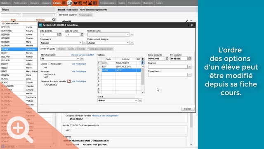
Task: Click Voir les services du MEF link
Action: (82, 55)
